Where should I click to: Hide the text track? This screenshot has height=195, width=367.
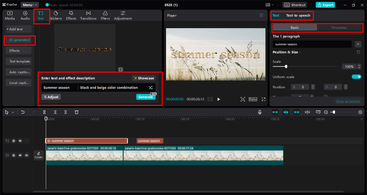click(x=20, y=141)
